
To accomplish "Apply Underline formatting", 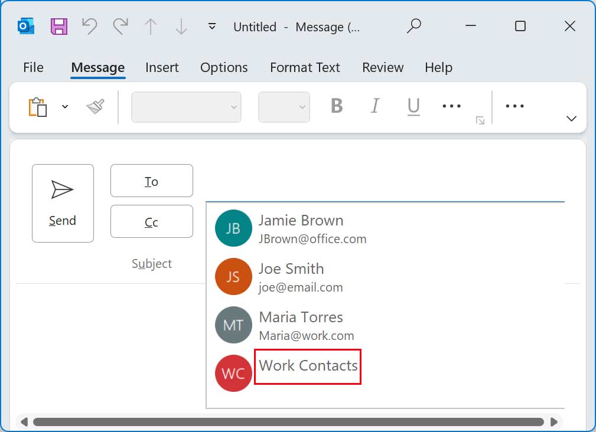I will pos(413,106).
